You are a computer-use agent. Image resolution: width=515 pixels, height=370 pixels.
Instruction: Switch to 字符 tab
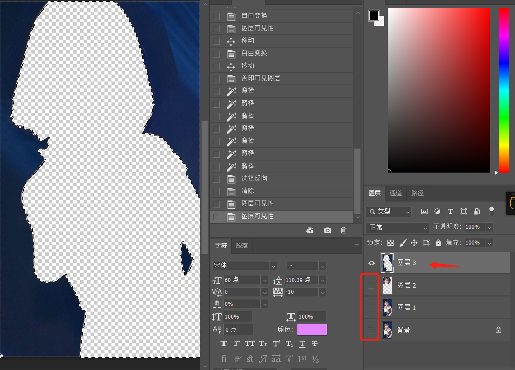click(x=221, y=245)
